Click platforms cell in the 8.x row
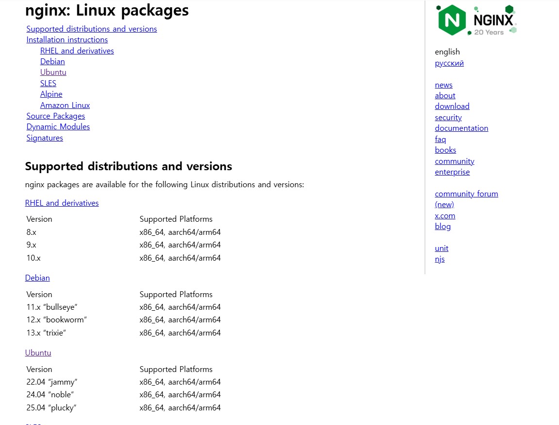Screen dimensions: 559x425 click(180, 232)
